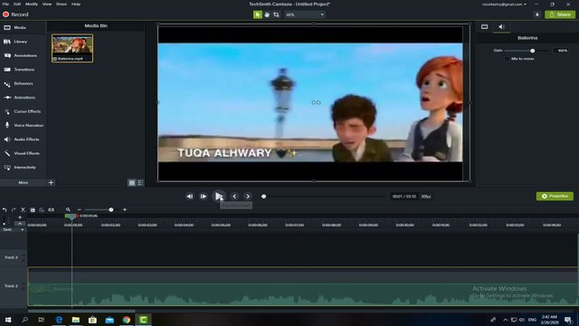Show hidden system tray icons
Viewport: 579px width, 326px height.
click(x=505, y=320)
